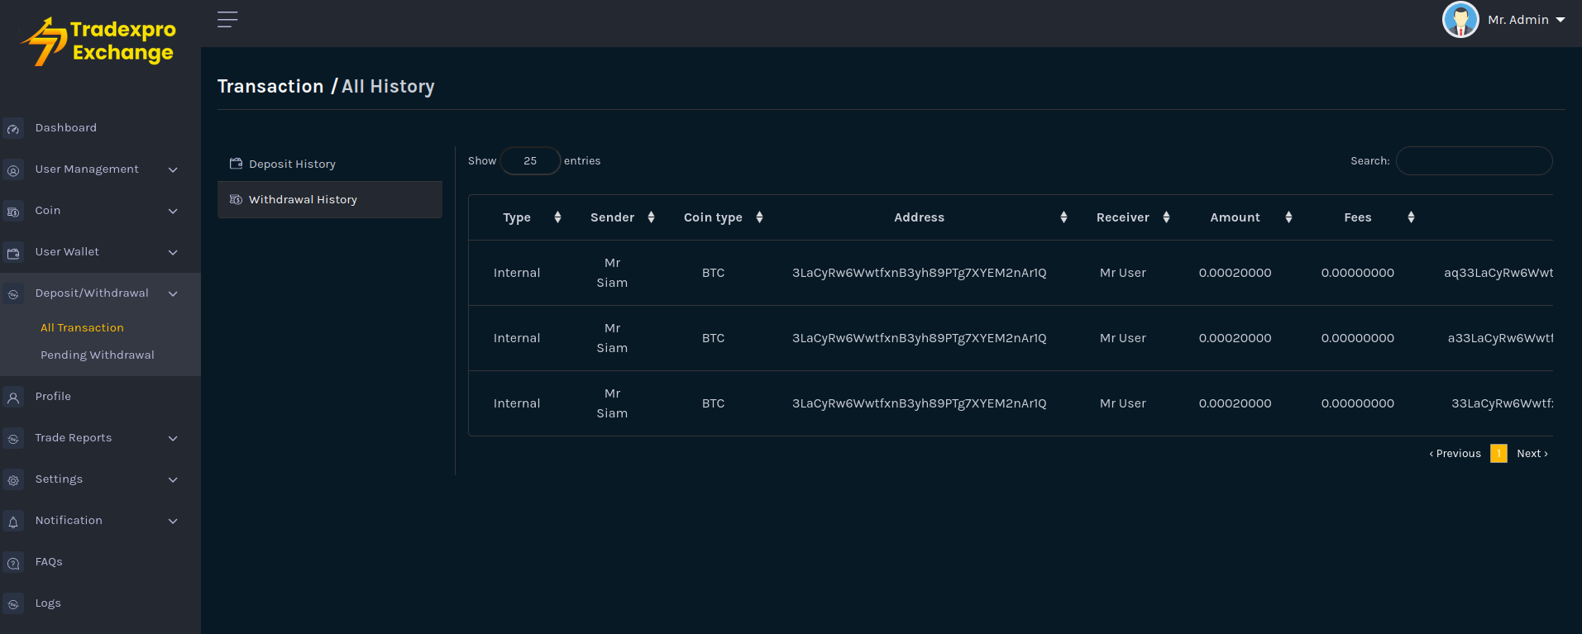Open the Mr. Admin account dropdown

coord(1526,20)
